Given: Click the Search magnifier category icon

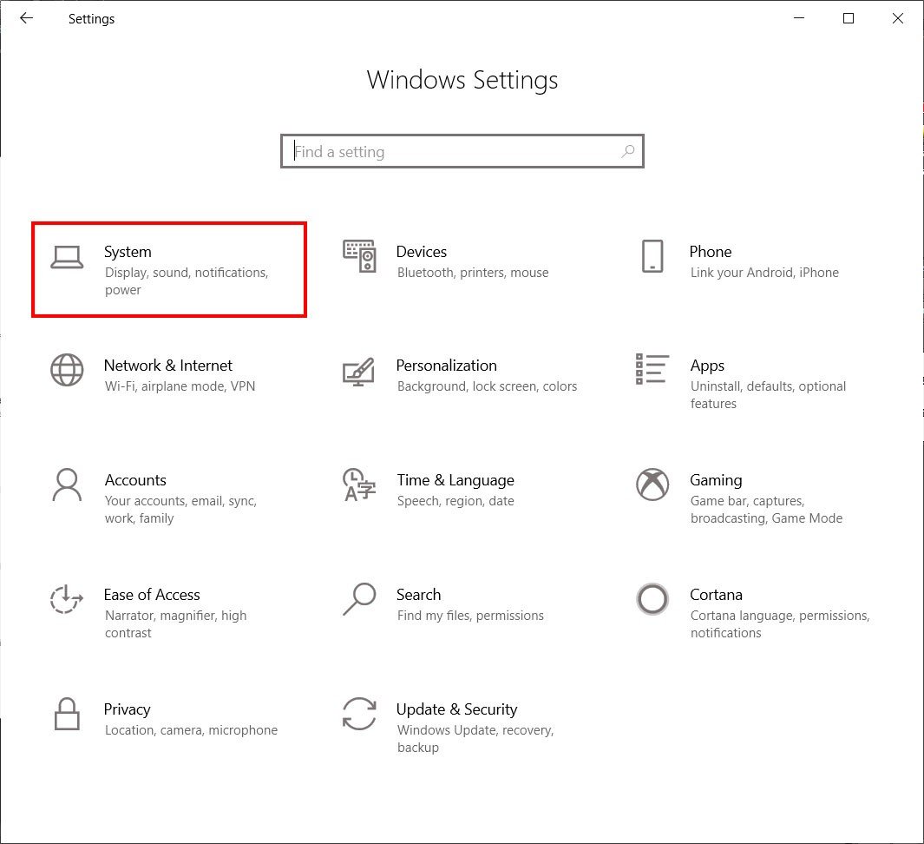Looking at the screenshot, I should [359, 599].
